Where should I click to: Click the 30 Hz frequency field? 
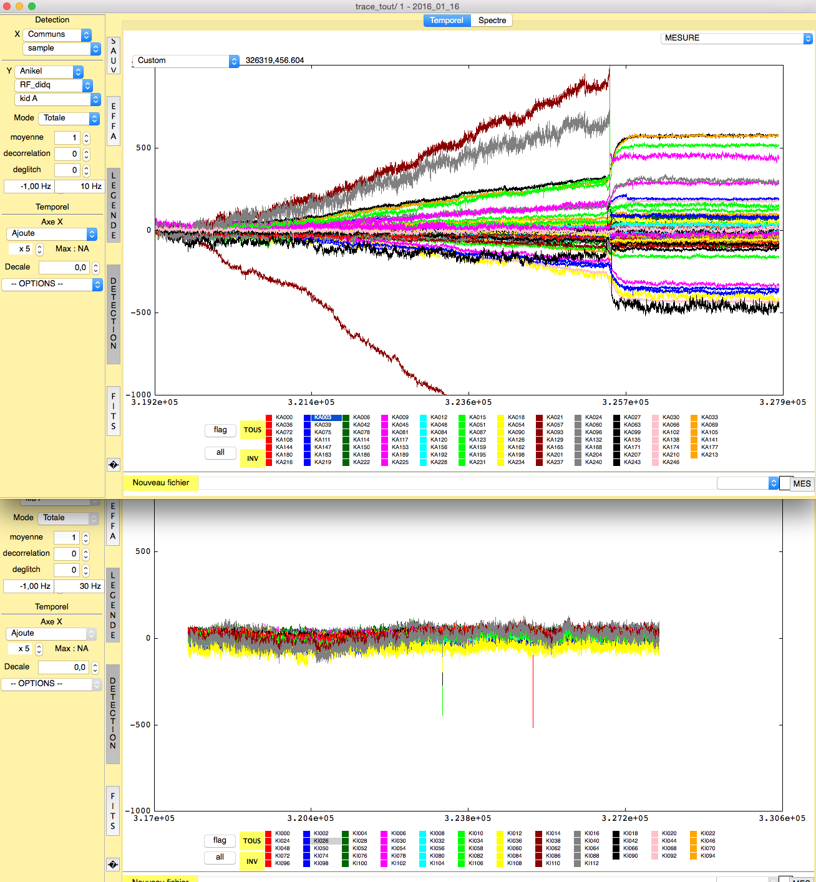79,586
